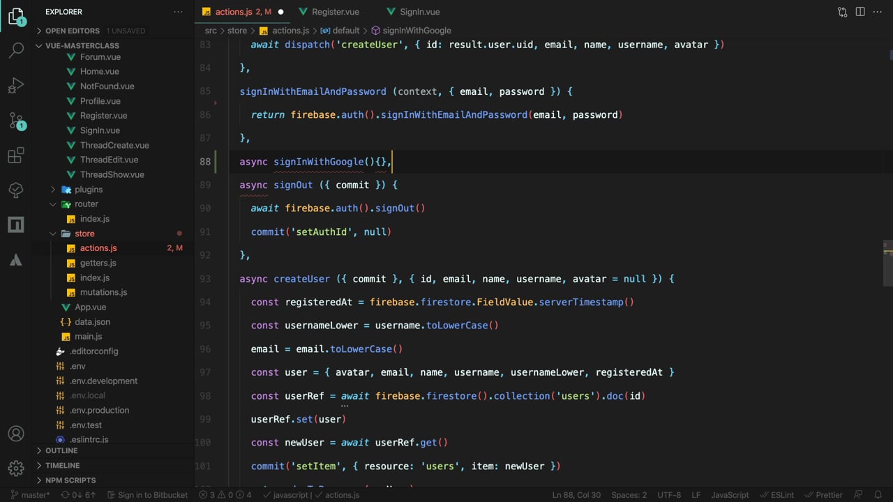Image resolution: width=893 pixels, height=502 pixels.
Task: Open the Explorer view in activity bar
Action: tap(16, 16)
